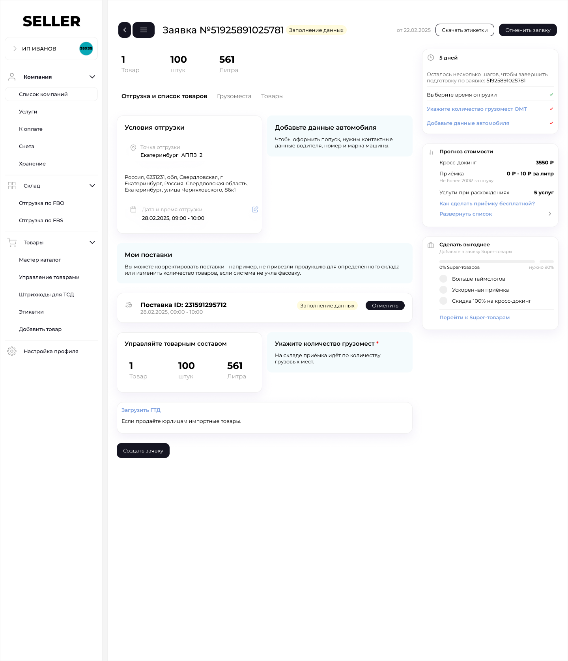The width and height of the screenshot is (568, 661).
Task: Click the Склад grid icon
Action: (12, 186)
